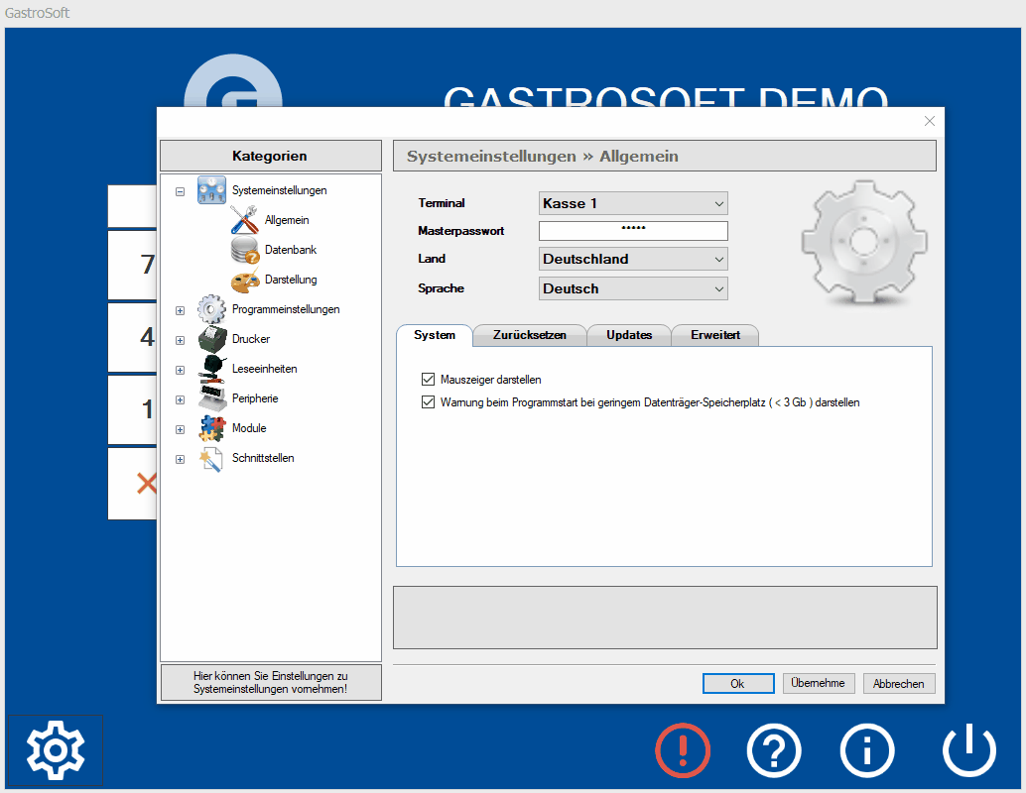This screenshot has height=793, width=1026.
Task: Click the Leseeinheiten scanner icon
Action: pyautogui.click(x=212, y=369)
